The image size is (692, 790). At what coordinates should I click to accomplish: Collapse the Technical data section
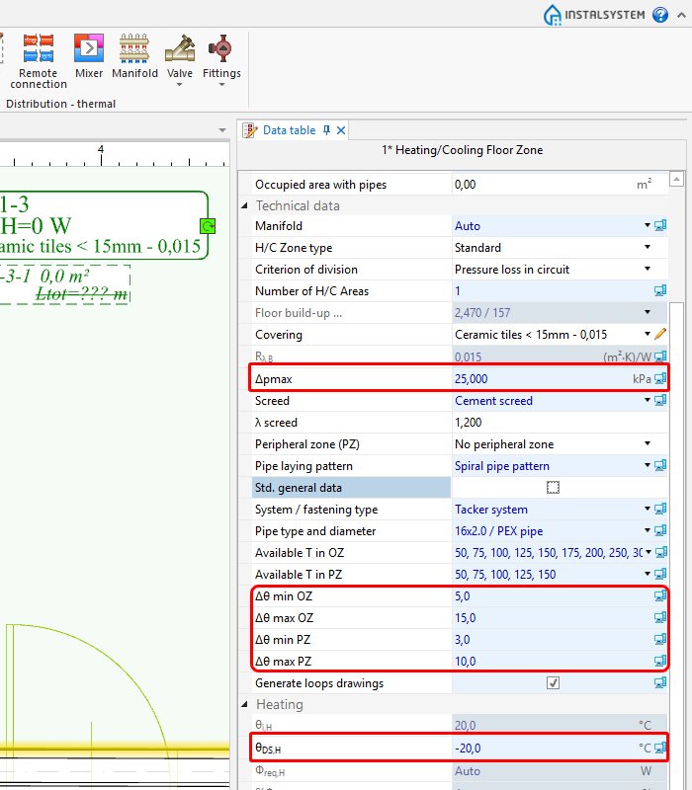click(x=246, y=205)
